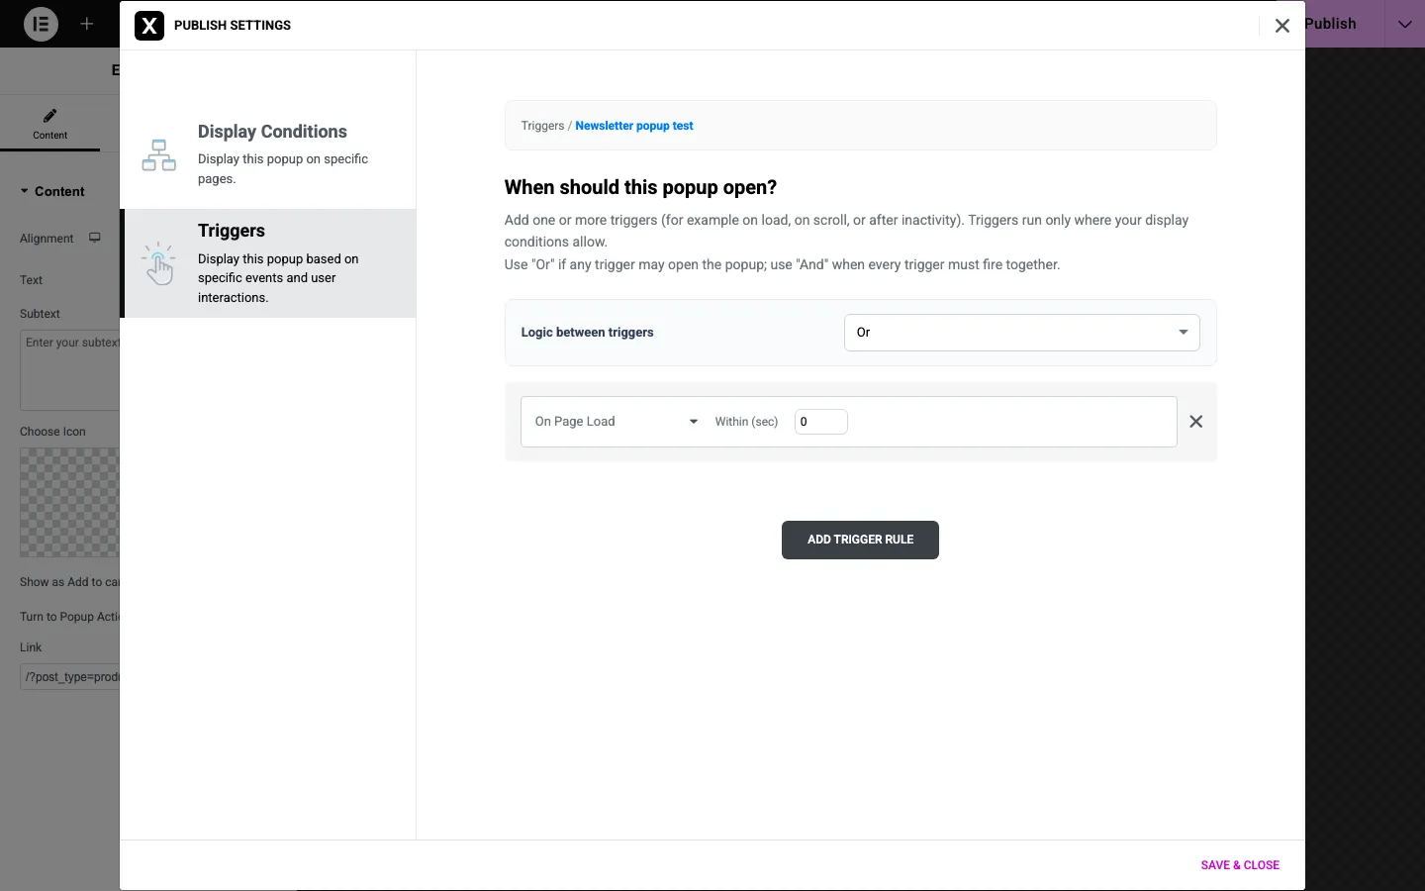
Task: Close the Publish Settings dialog
Action: pos(1282,26)
